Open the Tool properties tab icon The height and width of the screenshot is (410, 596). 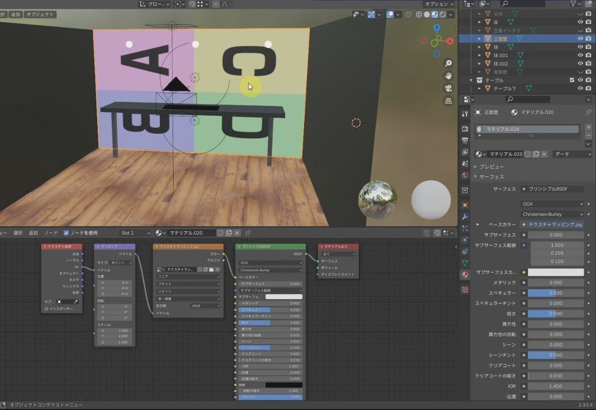pyautogui.click(x=465, y=114)
